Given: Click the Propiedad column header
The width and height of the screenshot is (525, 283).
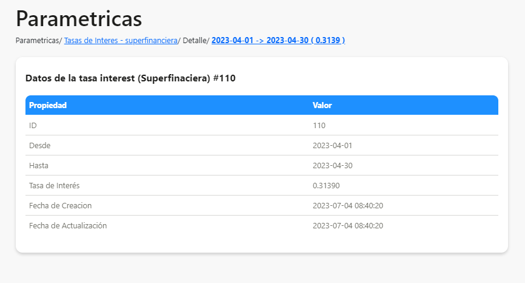Looking at the screenshot, I should 48,105.
